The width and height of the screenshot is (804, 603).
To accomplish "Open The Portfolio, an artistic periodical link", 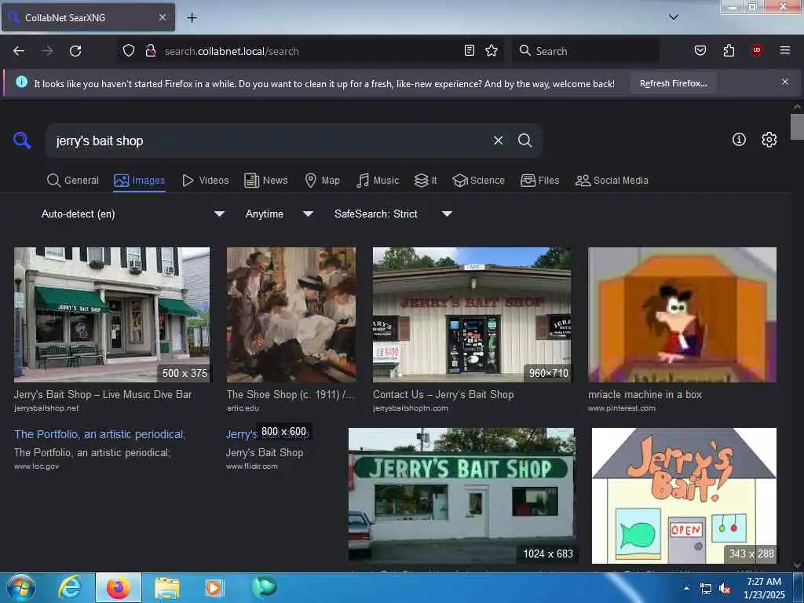I will point(100,434).
